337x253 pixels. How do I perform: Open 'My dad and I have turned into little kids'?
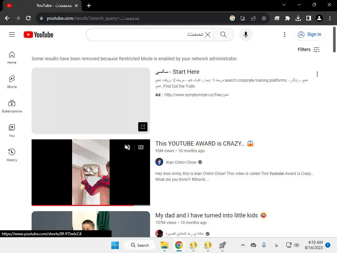tap(211, 215)
